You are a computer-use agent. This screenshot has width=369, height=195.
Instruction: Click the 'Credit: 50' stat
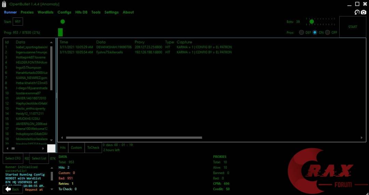tap(221, 189)
